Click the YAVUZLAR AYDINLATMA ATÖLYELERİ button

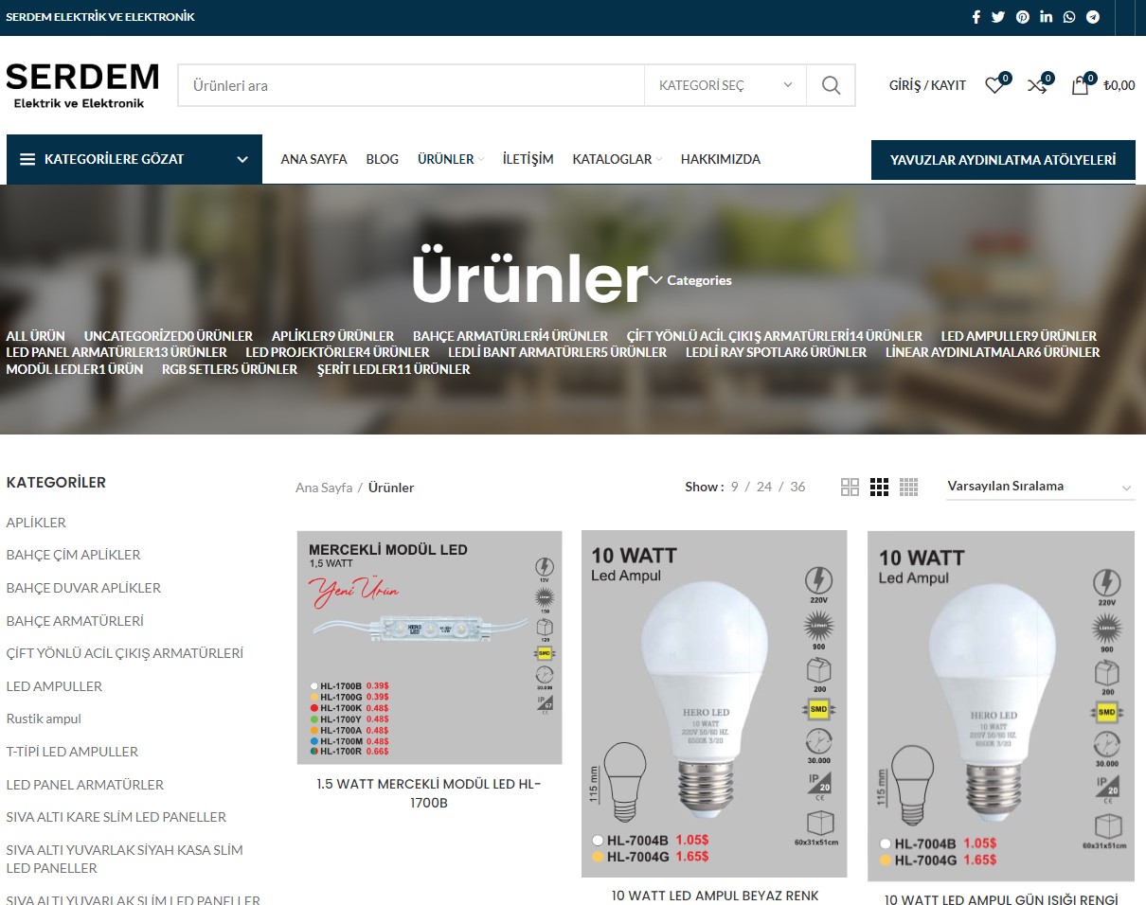coord(1003,160)
